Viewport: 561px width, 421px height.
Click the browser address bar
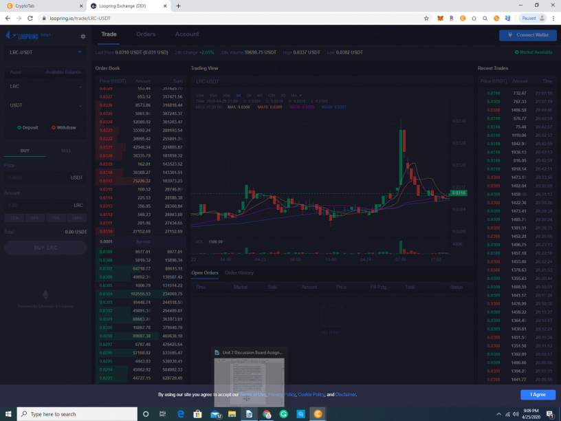(229, 19)
